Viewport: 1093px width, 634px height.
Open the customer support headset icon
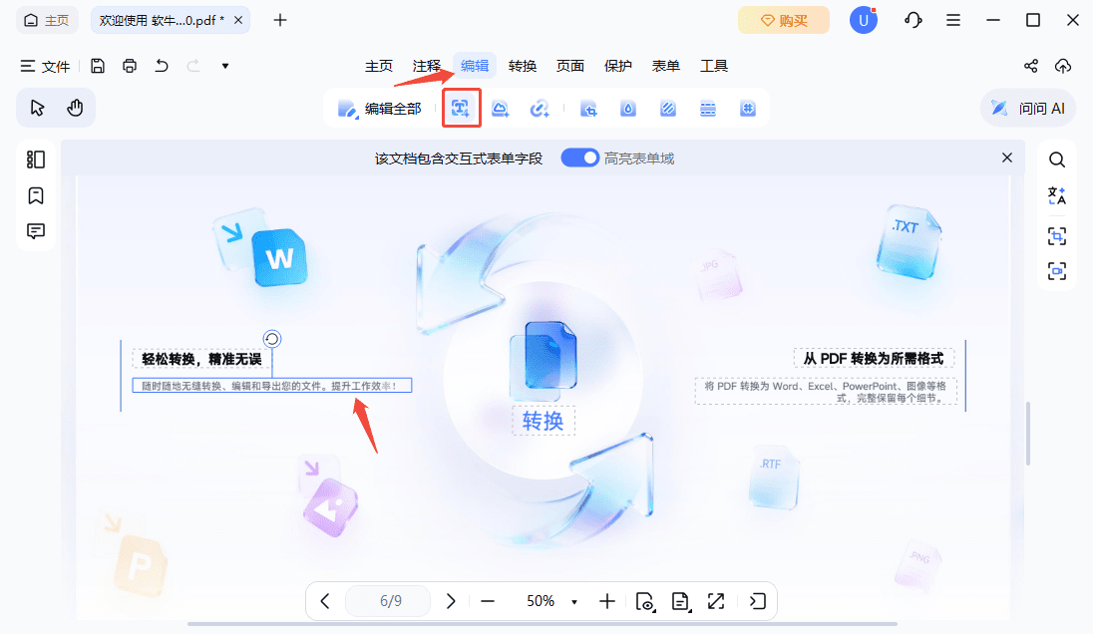913,20
